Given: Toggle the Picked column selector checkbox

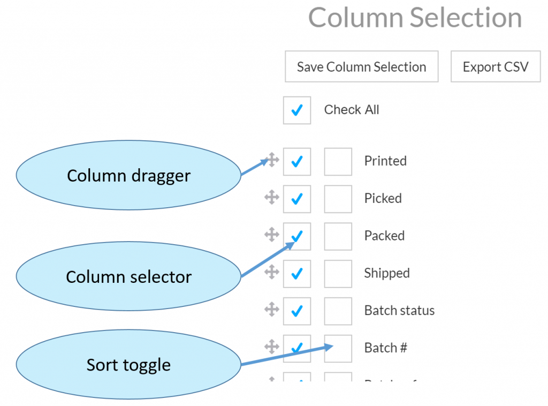Looking at the screenshot, I should 297,199.
